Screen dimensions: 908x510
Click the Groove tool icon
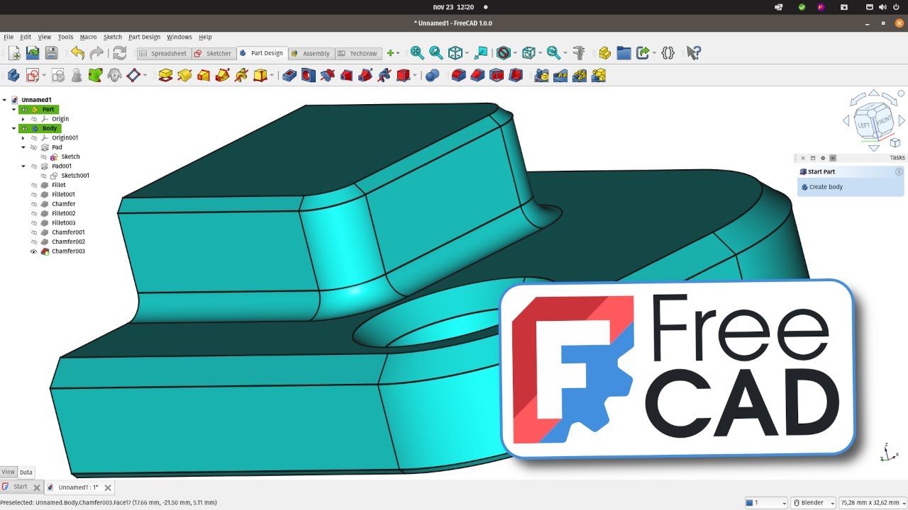click(327, 75)
